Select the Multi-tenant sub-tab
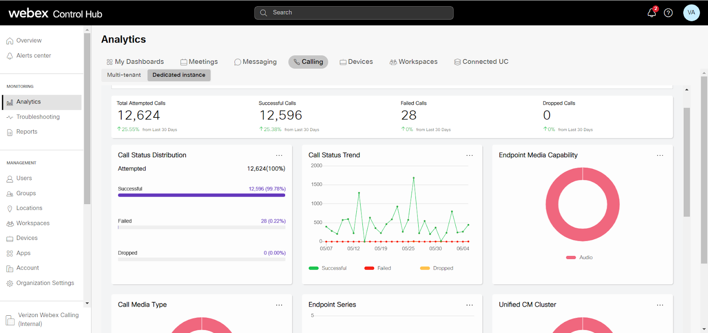This screenshot has width=708, height=333. point(124,75)
